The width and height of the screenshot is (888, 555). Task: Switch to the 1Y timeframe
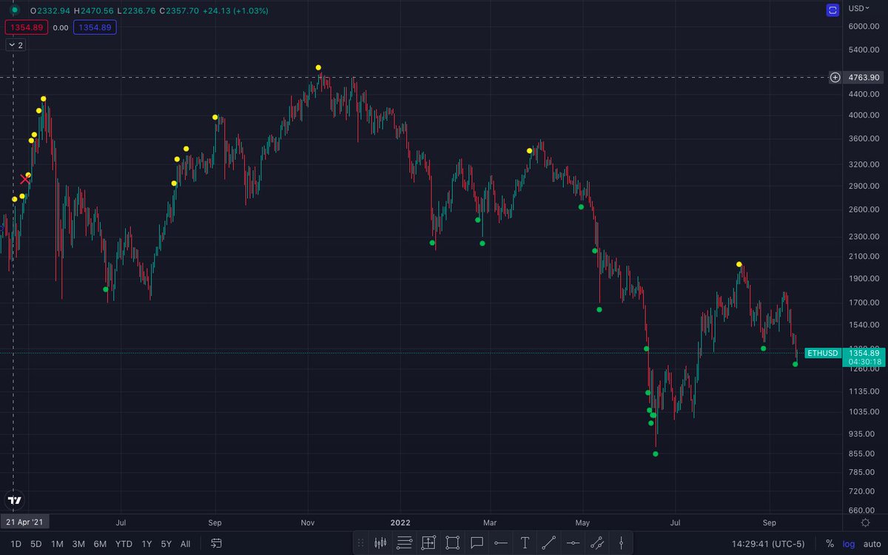click(146, 542)
